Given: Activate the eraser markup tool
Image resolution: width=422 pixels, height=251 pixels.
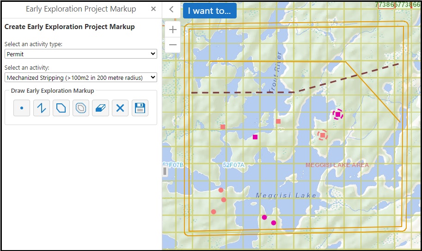Looking at the screenshot, I should pos(100,108).
